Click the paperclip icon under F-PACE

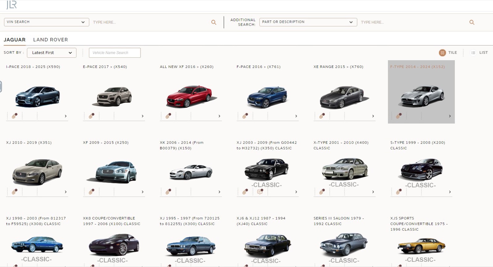tap(245, 116)
